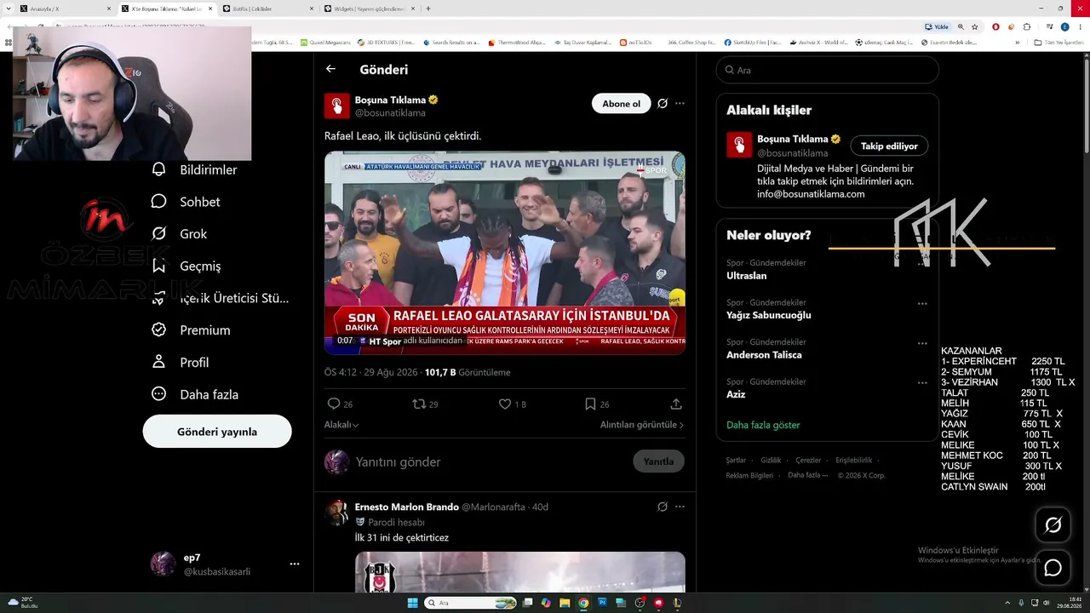Image resolution: width=1090 pixels, height=613 pixels.
Task: Open the more options menu on Boşuna Tıklama's post
Action: point(680,104)
